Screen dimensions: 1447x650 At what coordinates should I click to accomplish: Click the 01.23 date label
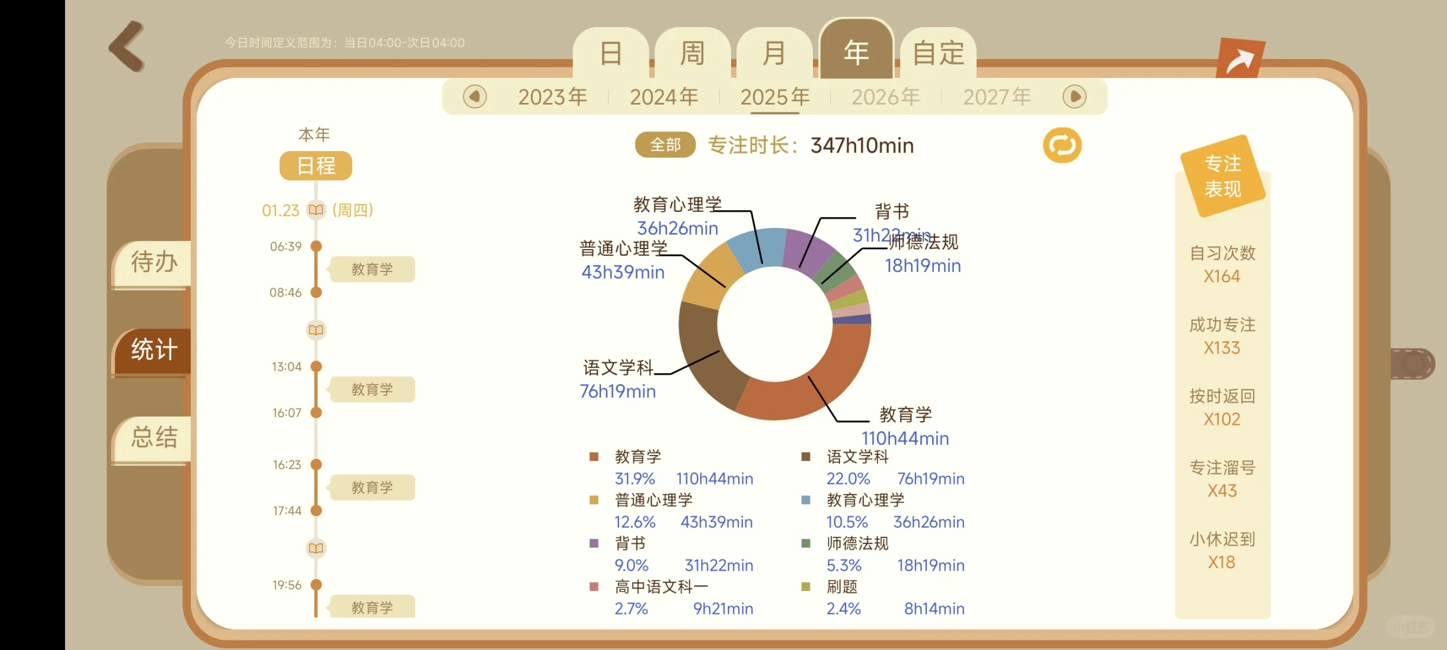pos(281,210)
